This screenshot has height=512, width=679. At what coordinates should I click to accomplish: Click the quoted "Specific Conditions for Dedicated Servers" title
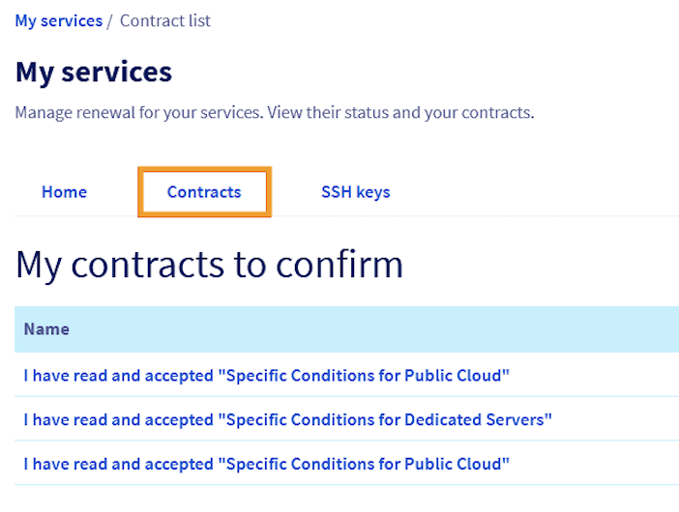coord(385,419)
